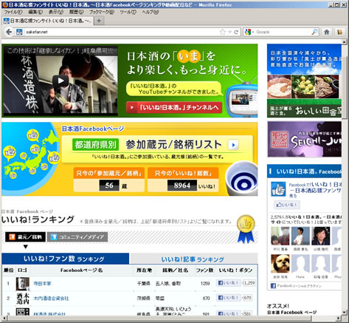Screen dimensions: 349x323
Task: Click 「いいね!日本酒。」チャンネルへ red button
Action: pyautogui.click(x=174, y=107)
